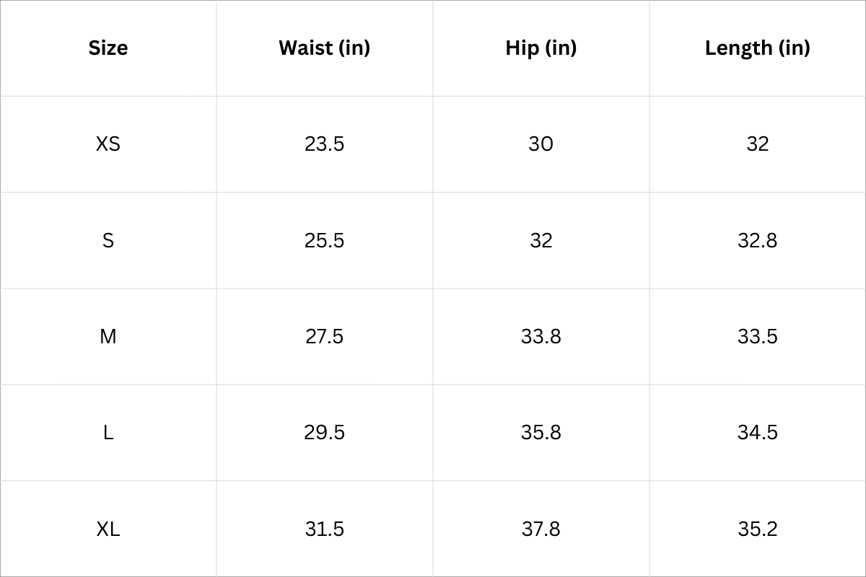866x577 pixels.
Task: Select waist value 23.5 cell
Action: (x=325, y=144)
